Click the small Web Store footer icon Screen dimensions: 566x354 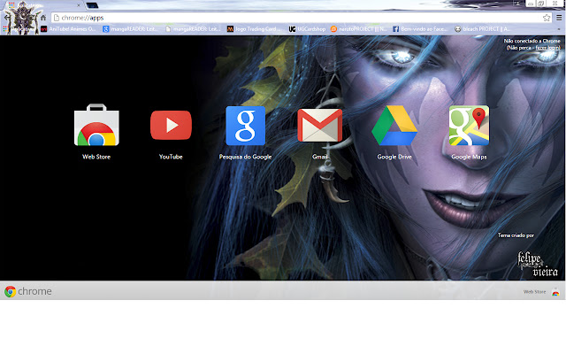click(x=555, y=292)
